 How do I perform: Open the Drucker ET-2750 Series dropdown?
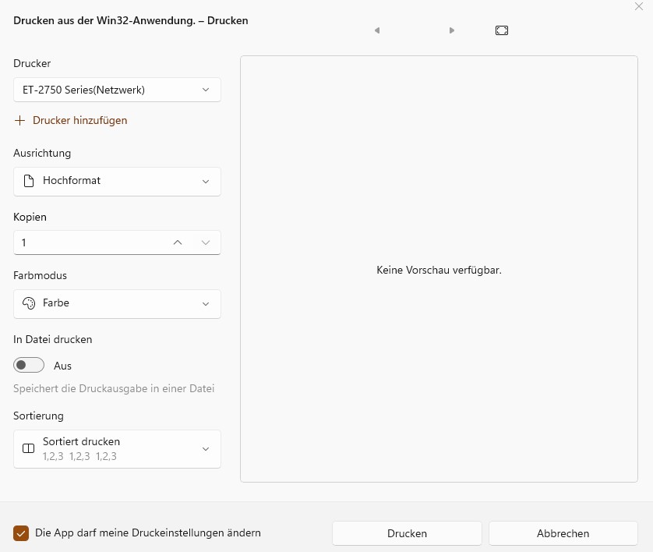click(117, 90)
